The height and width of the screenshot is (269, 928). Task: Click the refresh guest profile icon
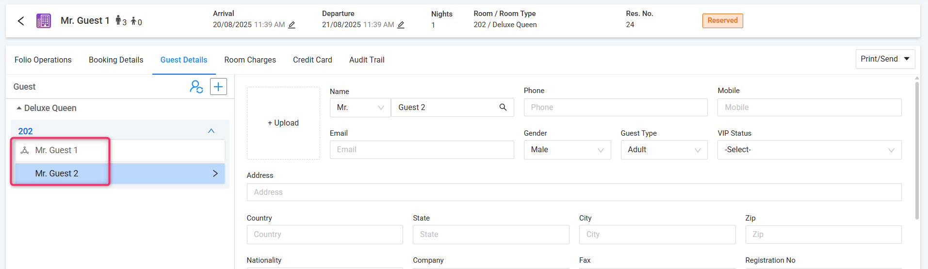click(x=196, y=87)
